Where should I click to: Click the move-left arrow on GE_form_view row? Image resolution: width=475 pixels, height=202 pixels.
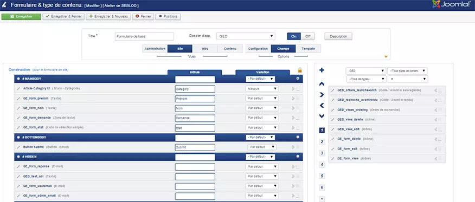coord(435,159)
